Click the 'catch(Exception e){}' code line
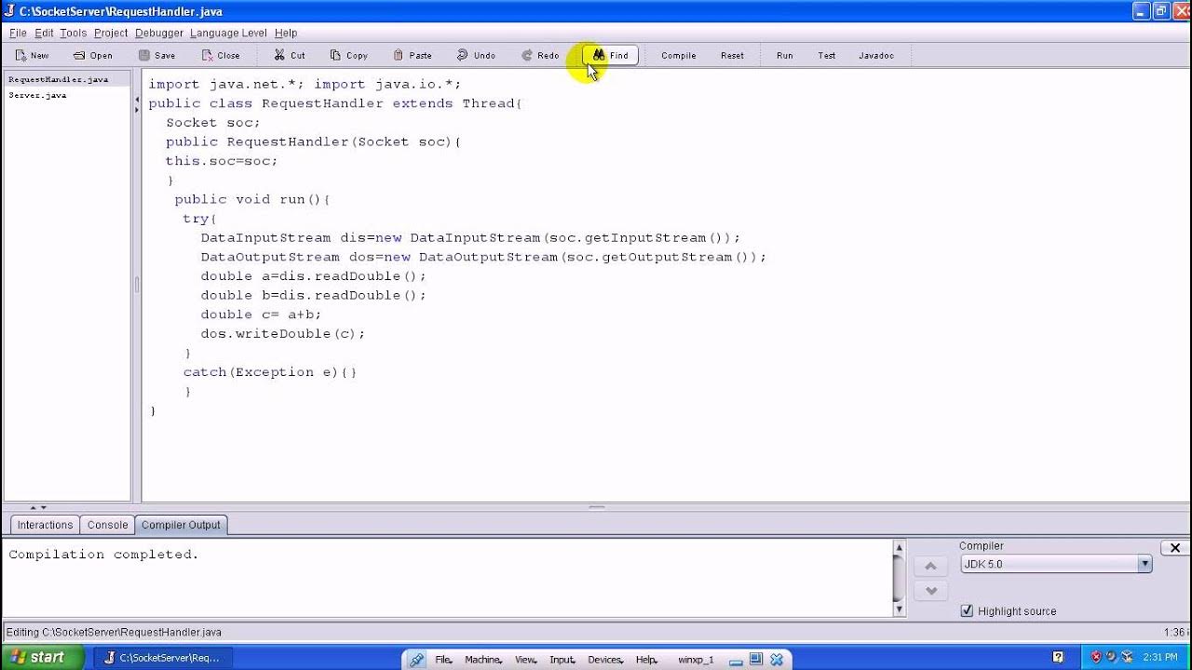 (270, 372)
